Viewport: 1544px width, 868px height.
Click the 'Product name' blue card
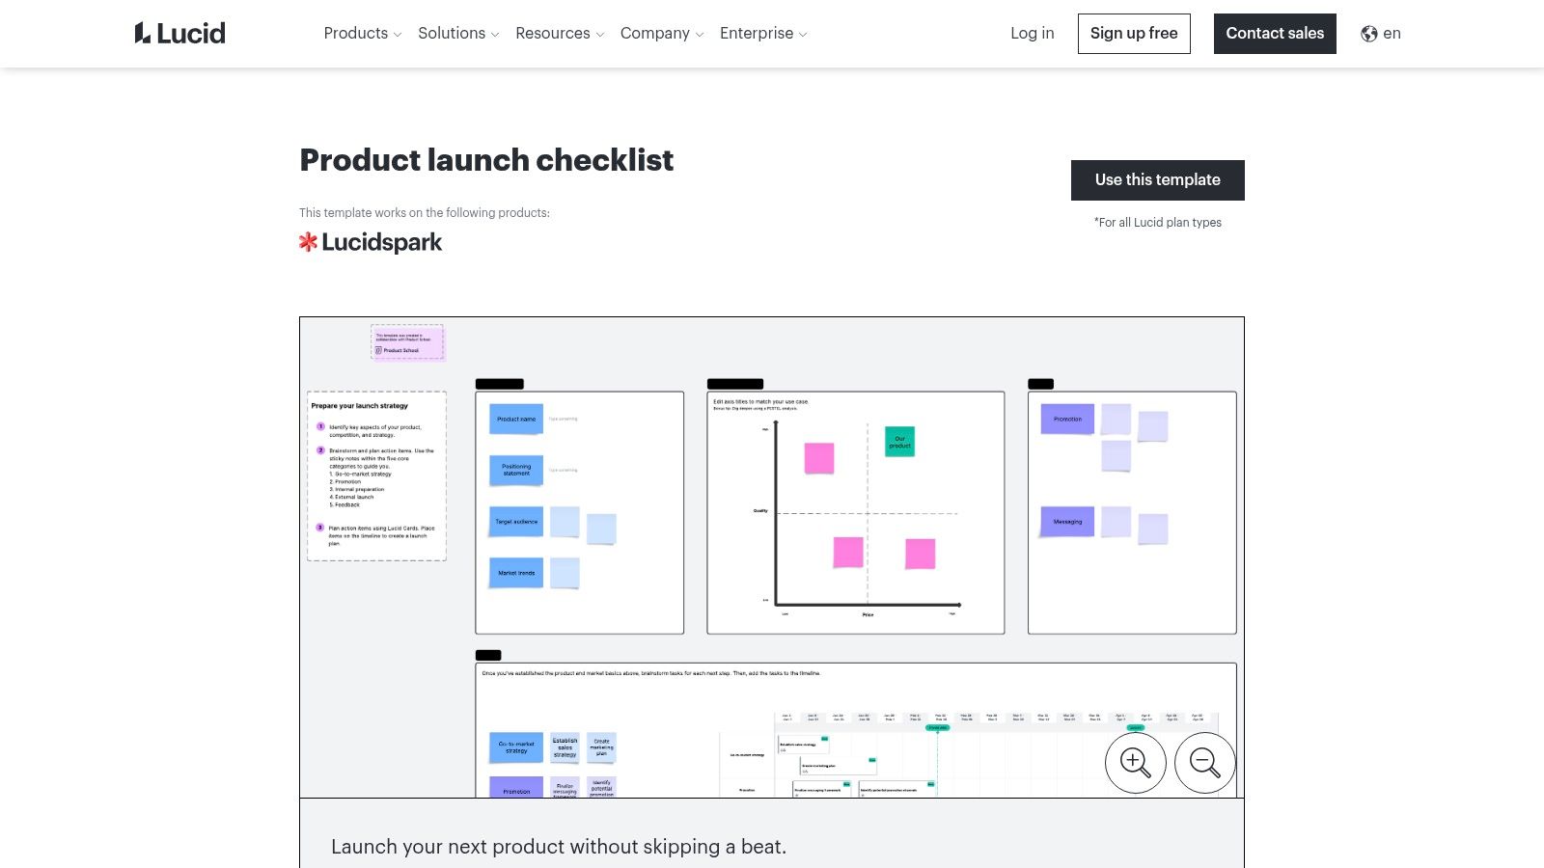coord(514,419)
